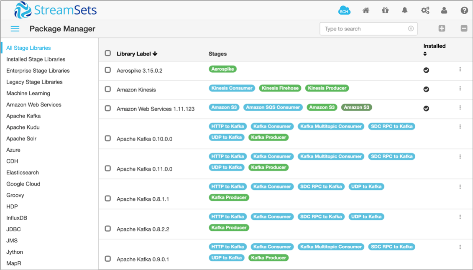Select Installed Stage Libraries in sidebar

36,59
